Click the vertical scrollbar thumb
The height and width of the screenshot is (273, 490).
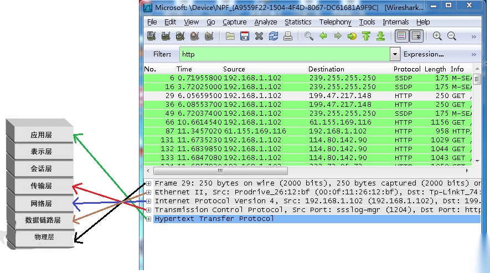point(477,79)
